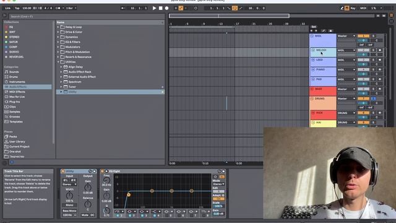This screenshot has height=223, width=396.
Task: Toggle the Utility DC filter button
Action: click(x=92, y=215)
